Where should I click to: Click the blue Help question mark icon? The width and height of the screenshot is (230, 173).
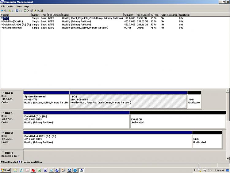pos(17,10)
